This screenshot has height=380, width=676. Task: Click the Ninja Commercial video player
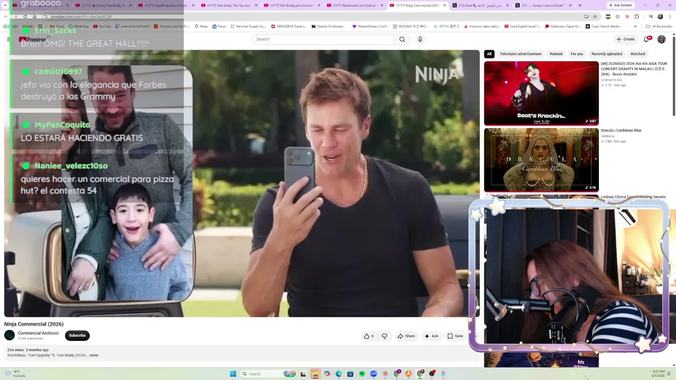[x=242, y=184]
